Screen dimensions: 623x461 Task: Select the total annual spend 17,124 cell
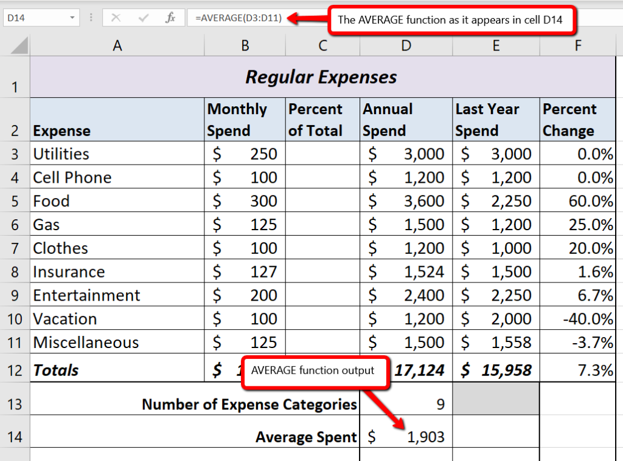click(421, 370)
